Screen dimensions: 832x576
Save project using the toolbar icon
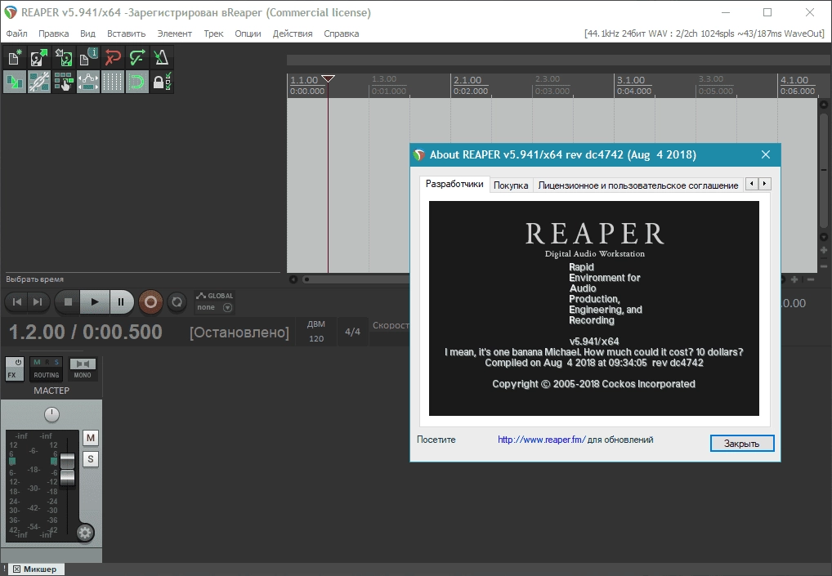click(x=64, y=57)
